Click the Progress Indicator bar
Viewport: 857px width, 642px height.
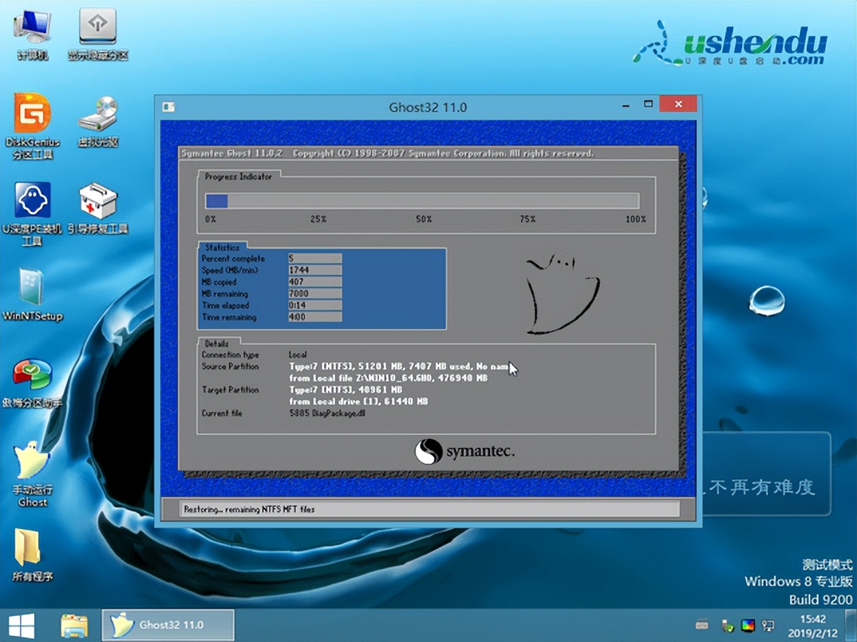point(422,201)
